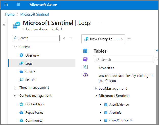Open the Queries panel icon
Image resolution: width=159 pixels, height=125 pixels.
pyautogui.click(x=85, y=59)
